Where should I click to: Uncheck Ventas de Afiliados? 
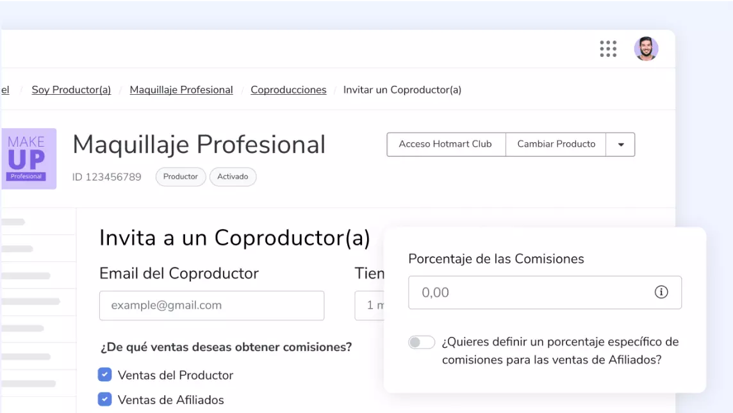[x=104, y=399]
